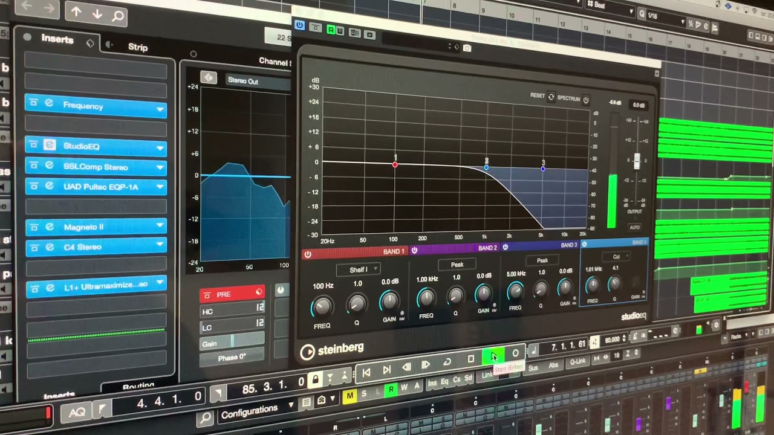Click the PRE section header

232,294
